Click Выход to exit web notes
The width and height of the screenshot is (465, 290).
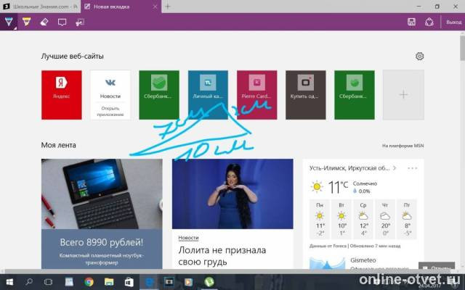(x=453, y=22)
